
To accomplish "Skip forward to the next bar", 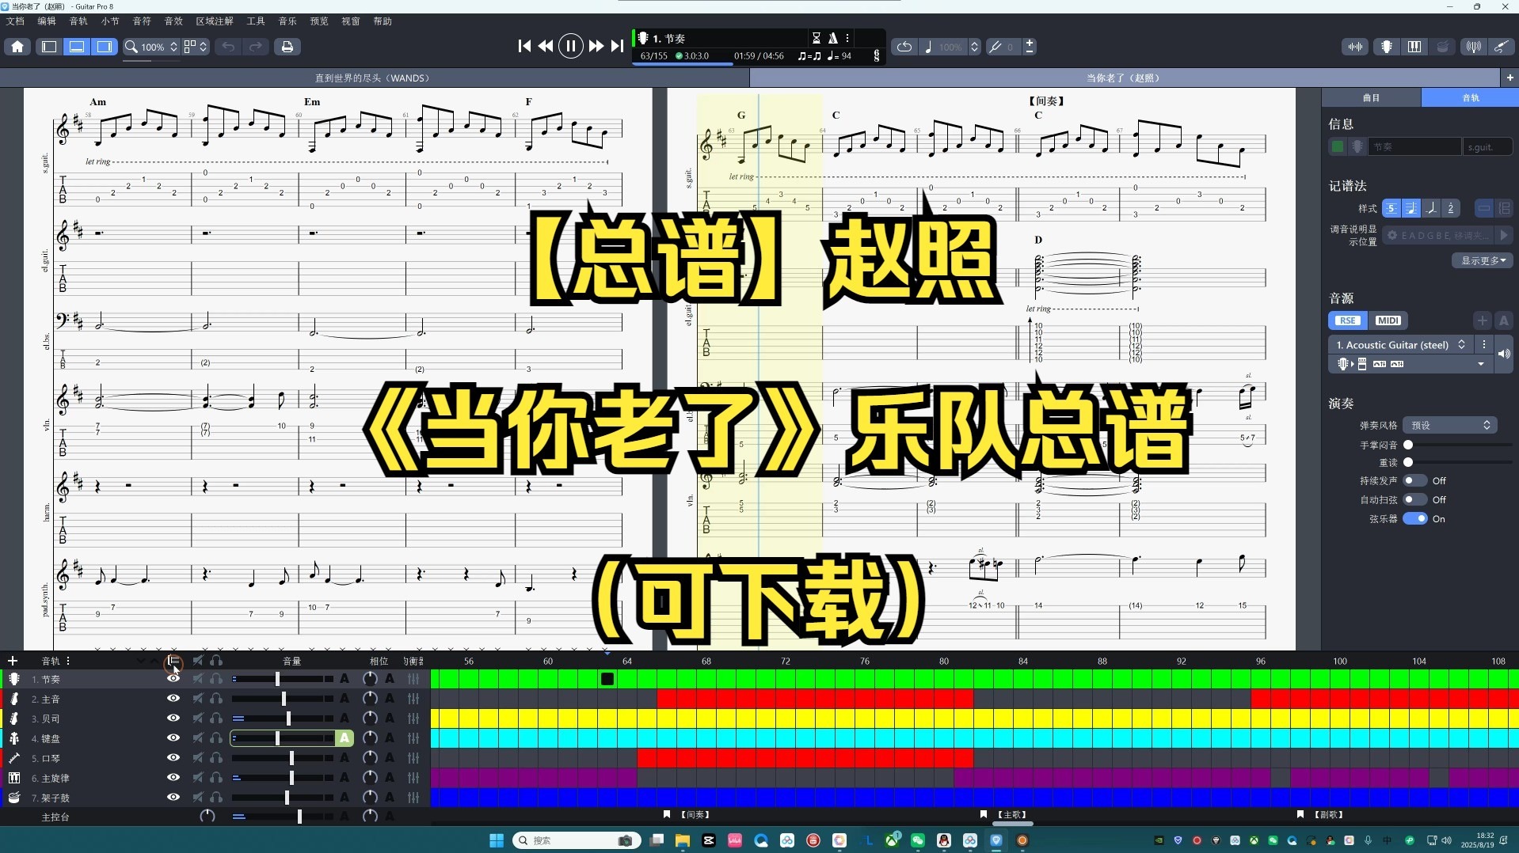I will (596, 47).
